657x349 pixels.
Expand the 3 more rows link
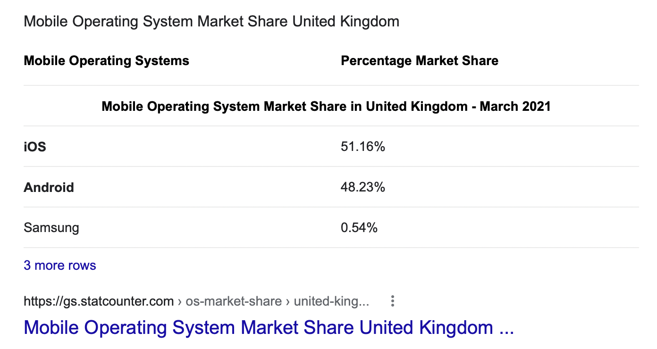pyautogui.click(x=60, y=266)
